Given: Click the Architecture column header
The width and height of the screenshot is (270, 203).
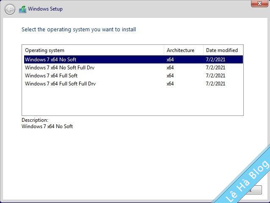Looking at the screenshot, I should point(184,50).
